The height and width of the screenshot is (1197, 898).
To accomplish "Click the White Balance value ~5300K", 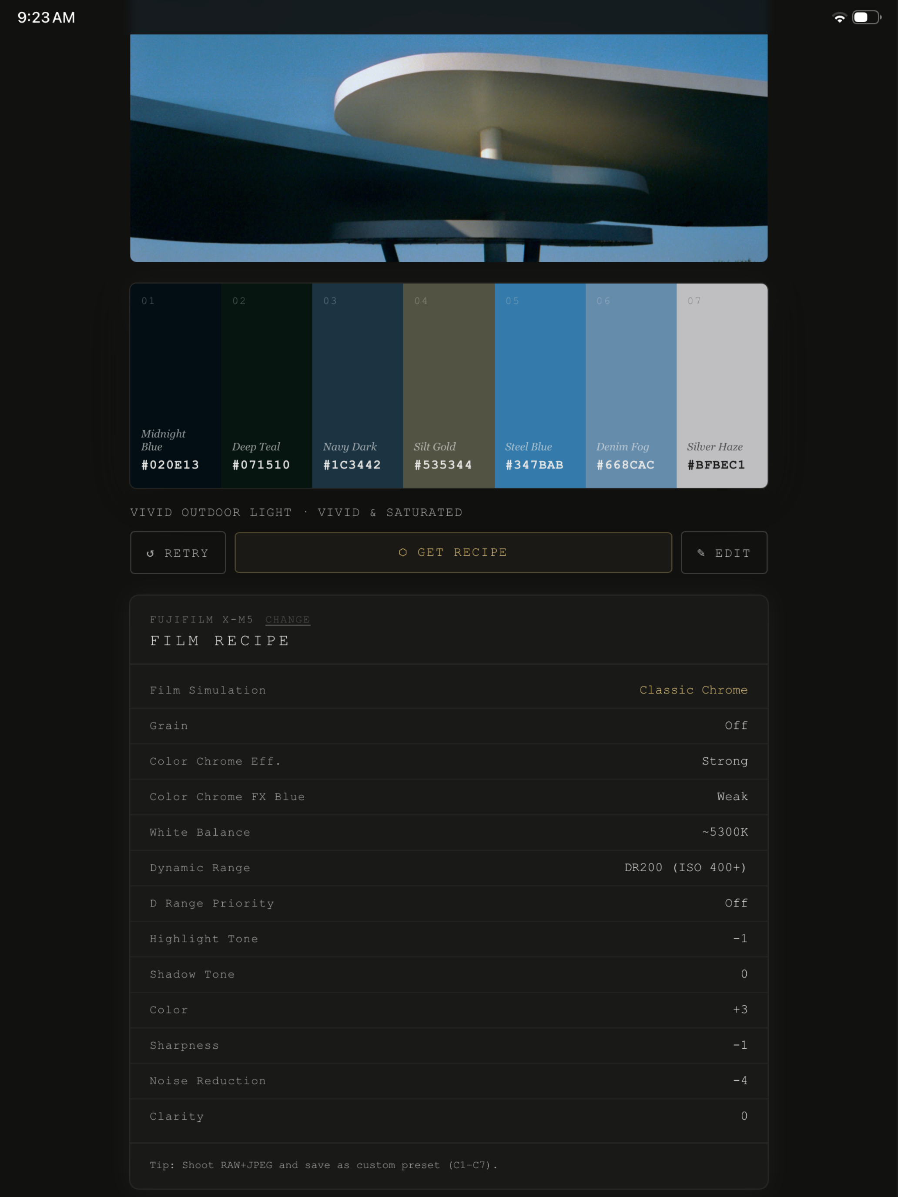I will coord(725,832).
